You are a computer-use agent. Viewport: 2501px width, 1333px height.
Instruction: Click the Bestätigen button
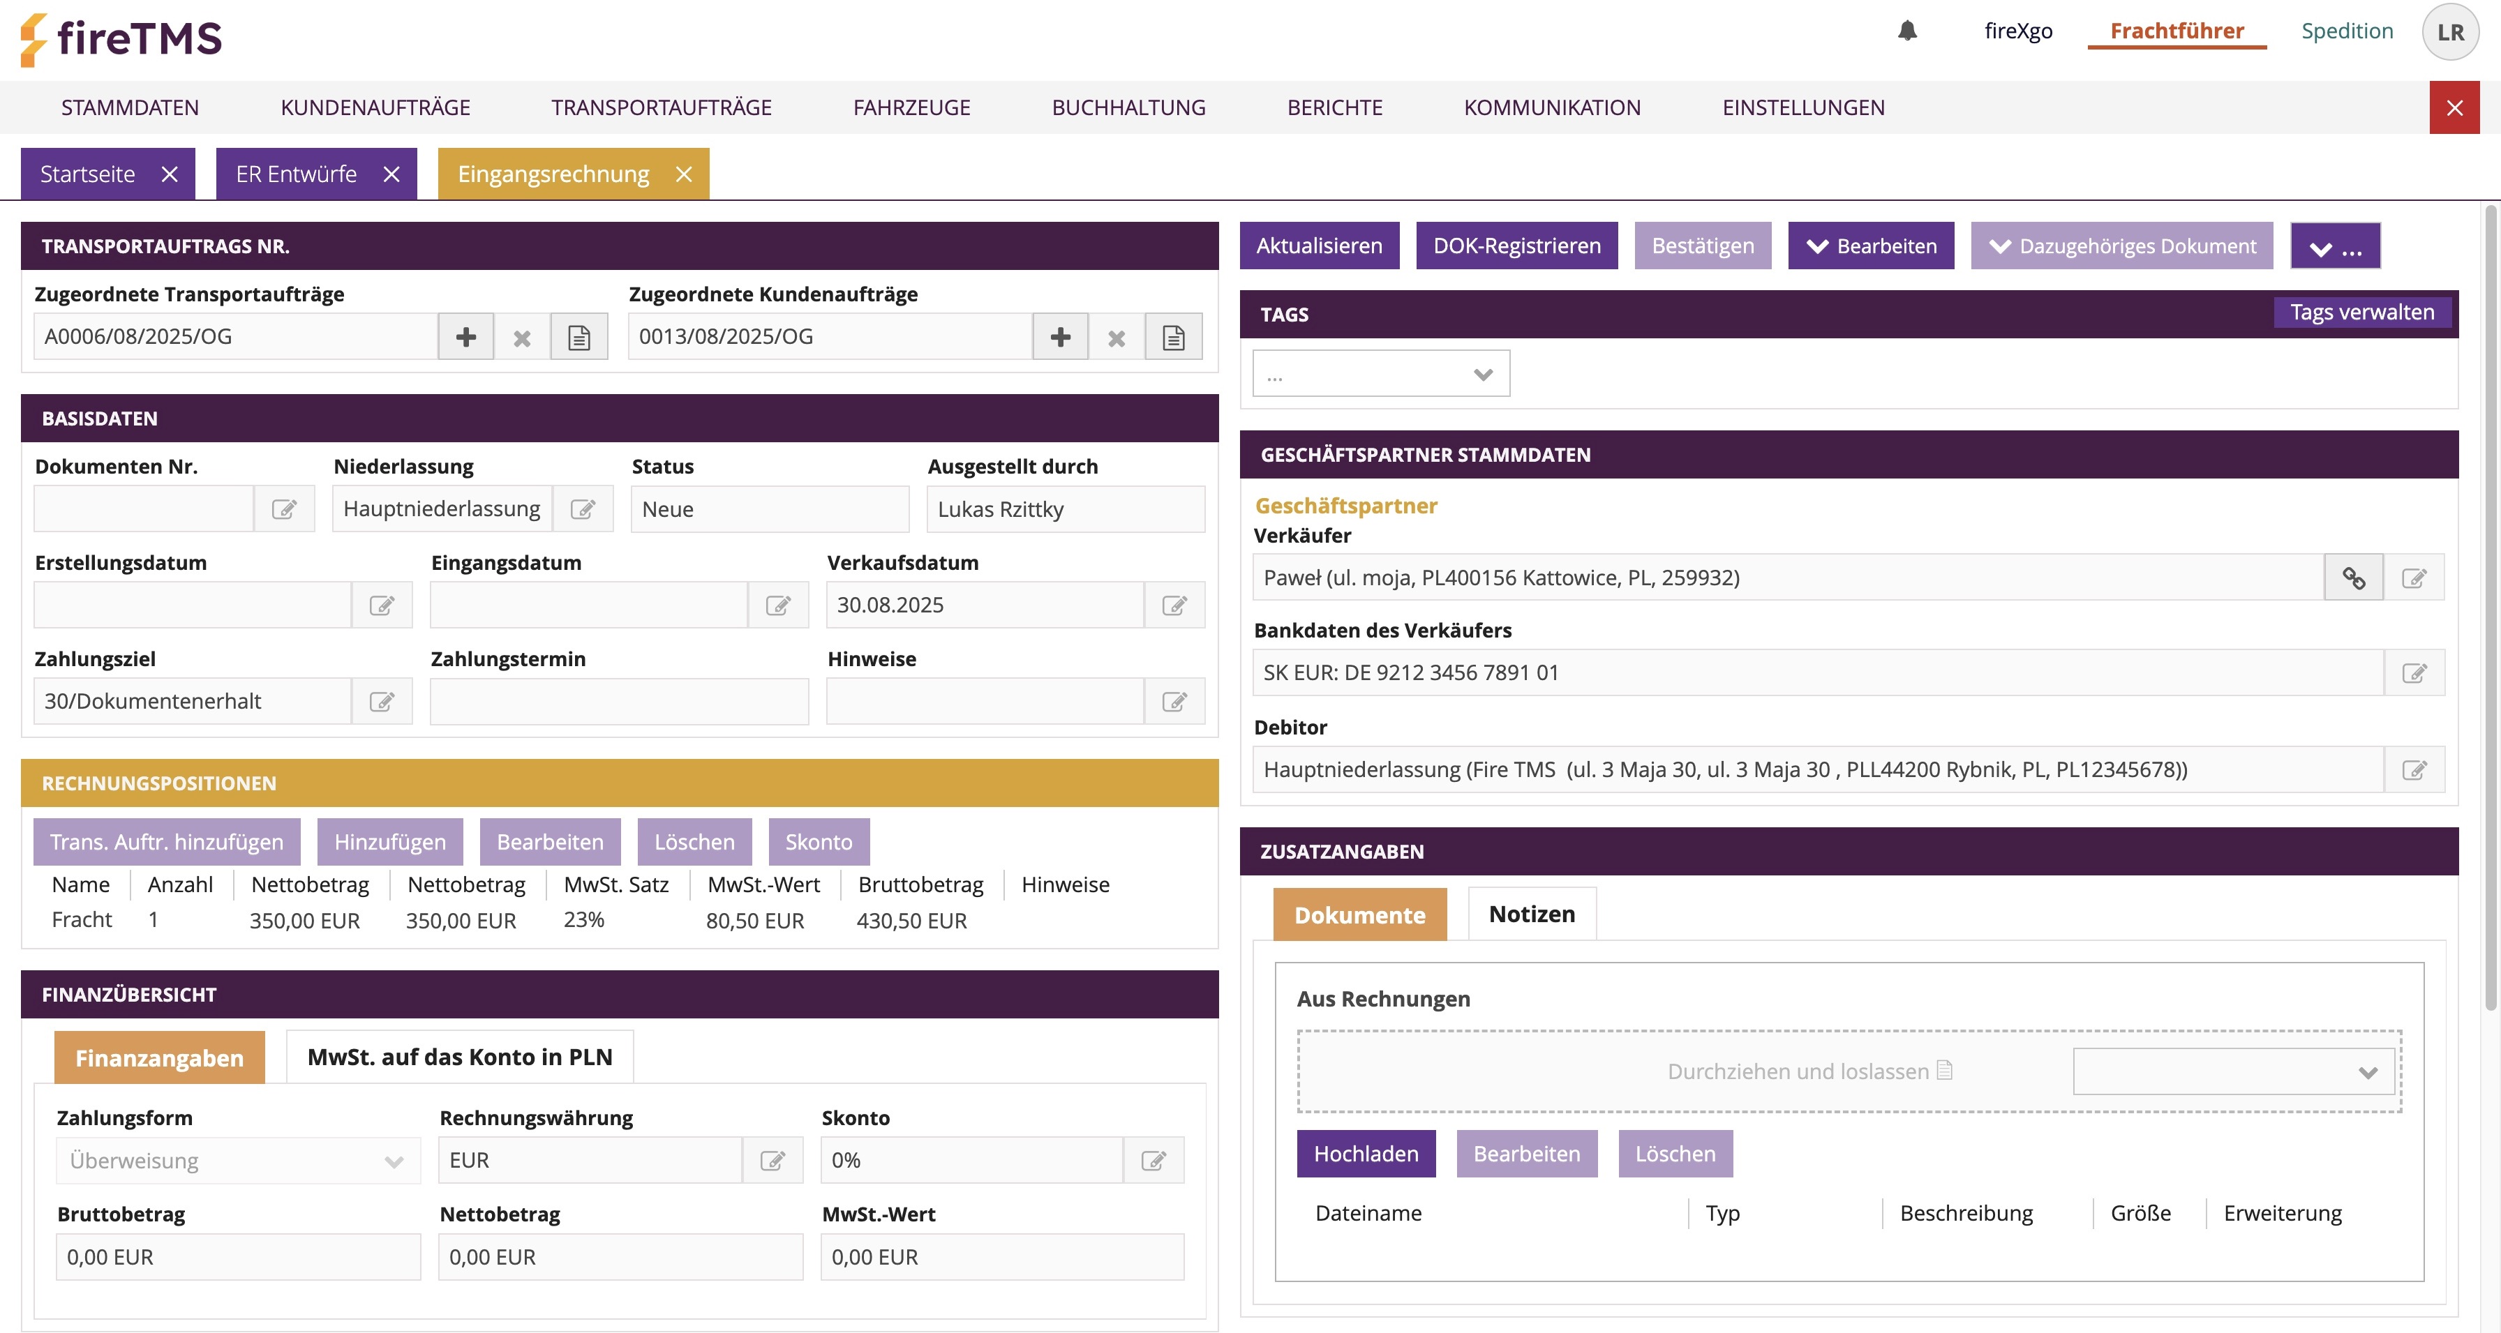click(x=1703, y=246)
